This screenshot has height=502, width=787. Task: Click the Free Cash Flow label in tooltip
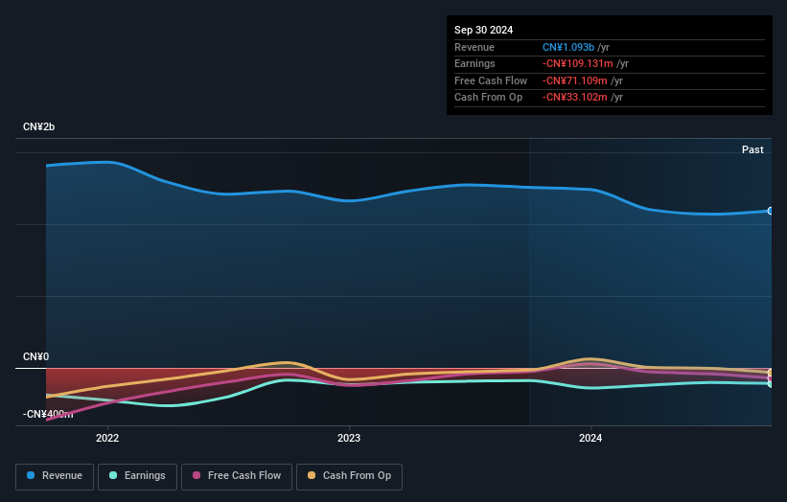pos(491,80)
